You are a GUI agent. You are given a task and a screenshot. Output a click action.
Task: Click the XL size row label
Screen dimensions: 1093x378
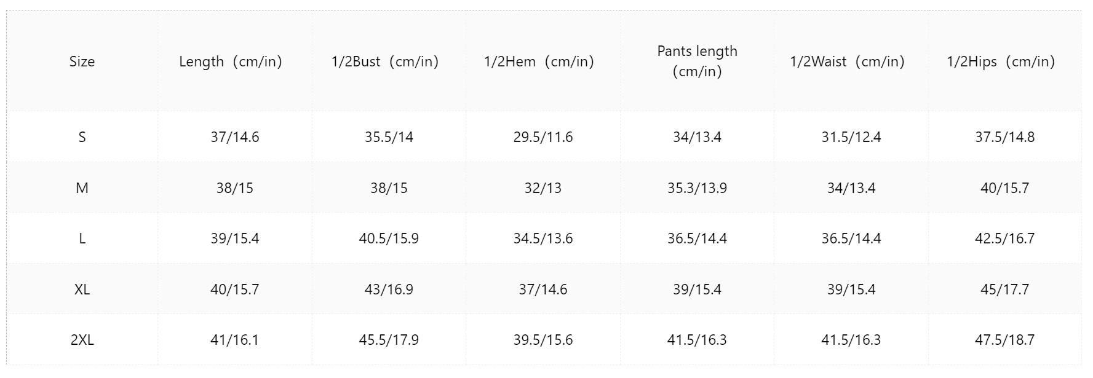click(x=82, y=289)
